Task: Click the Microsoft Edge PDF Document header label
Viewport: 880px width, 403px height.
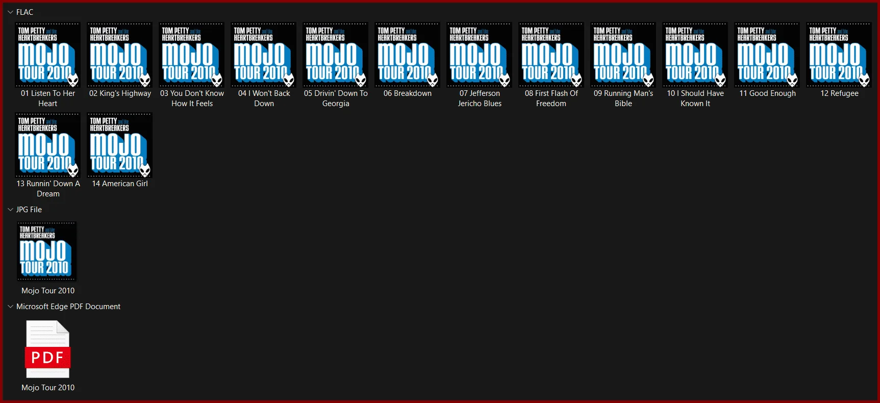Action: click(x=68, y=306)
